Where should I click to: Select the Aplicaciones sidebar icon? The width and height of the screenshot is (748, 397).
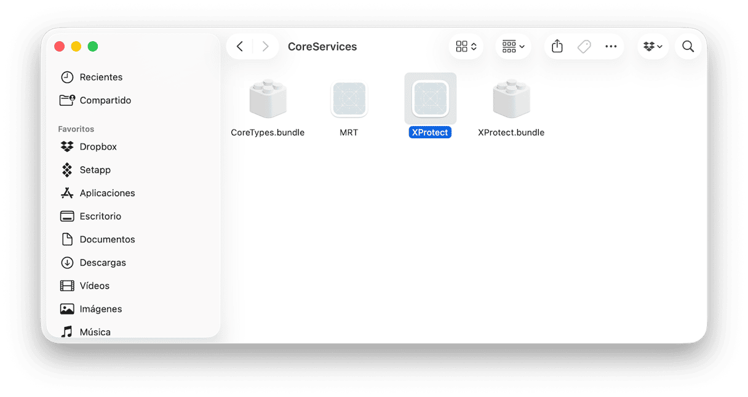107,192
